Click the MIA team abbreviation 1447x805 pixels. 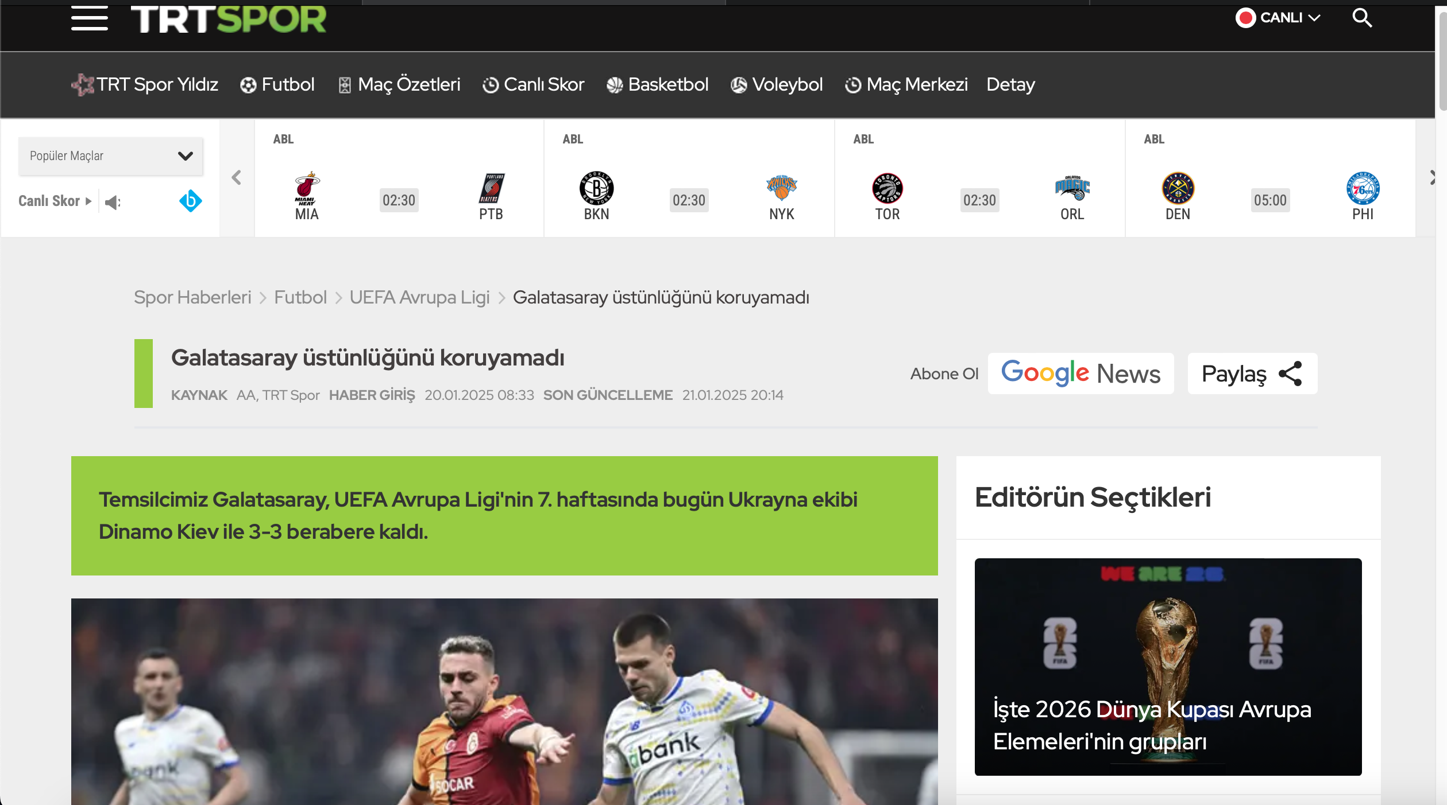pos(307,214)
